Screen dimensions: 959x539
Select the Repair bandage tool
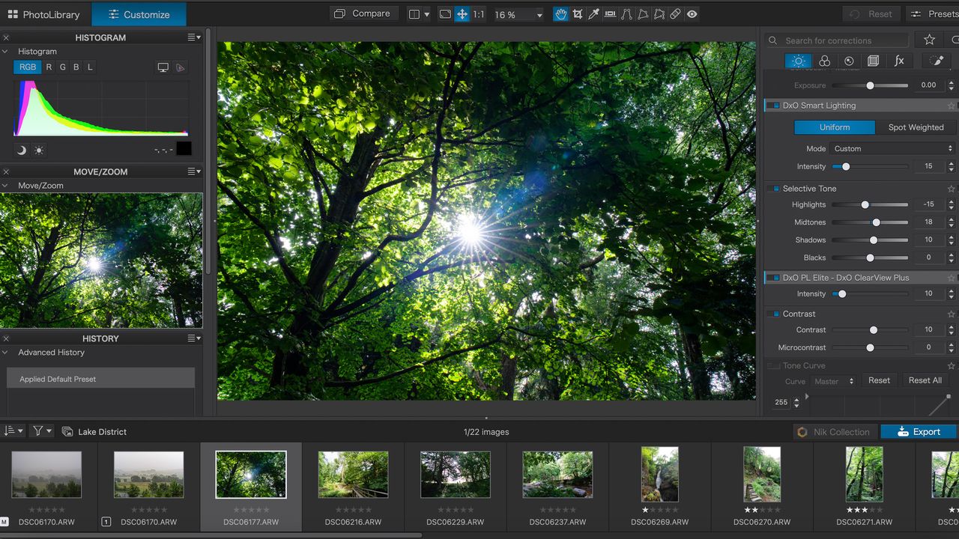pos(675,14)
